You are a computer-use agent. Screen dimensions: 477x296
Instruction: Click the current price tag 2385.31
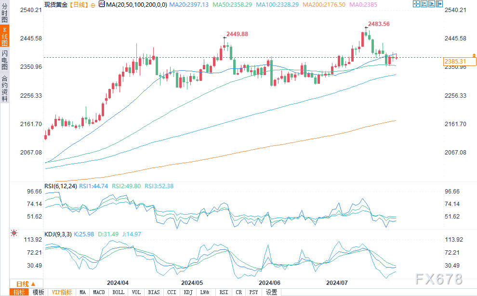(x=460, y=62)
